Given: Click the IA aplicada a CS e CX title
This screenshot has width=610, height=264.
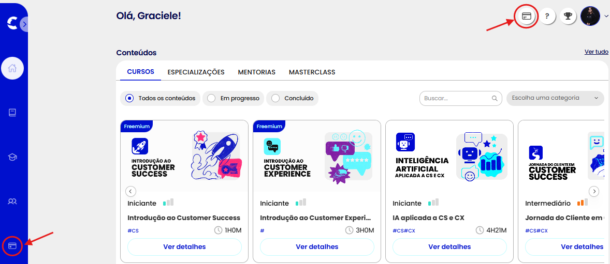Looking at the screenshot, I should 428,218.
